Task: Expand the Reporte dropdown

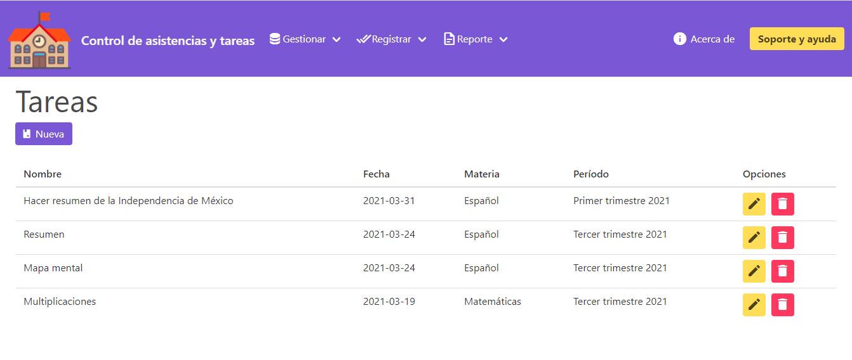Action: (476, 39)
